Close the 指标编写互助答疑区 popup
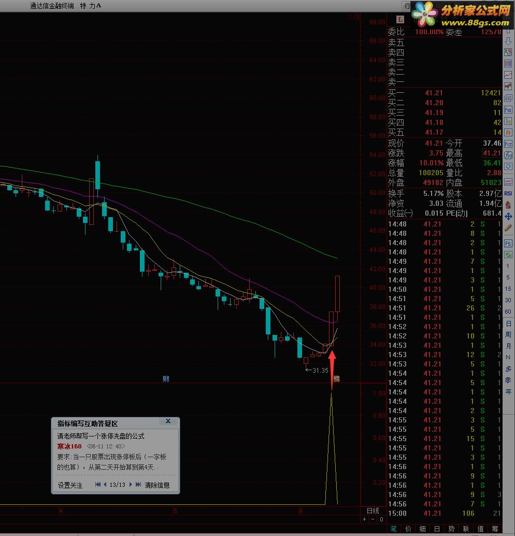 click(x=168, y=421)
